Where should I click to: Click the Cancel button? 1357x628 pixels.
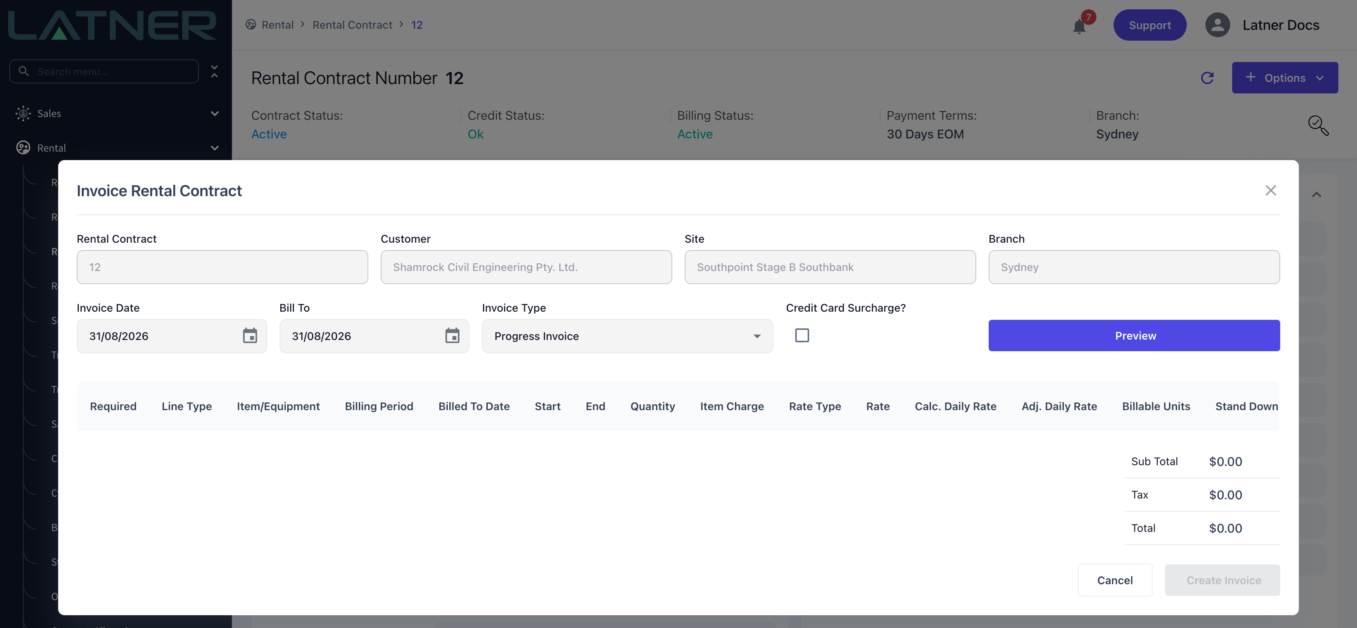pos(1115,580)
